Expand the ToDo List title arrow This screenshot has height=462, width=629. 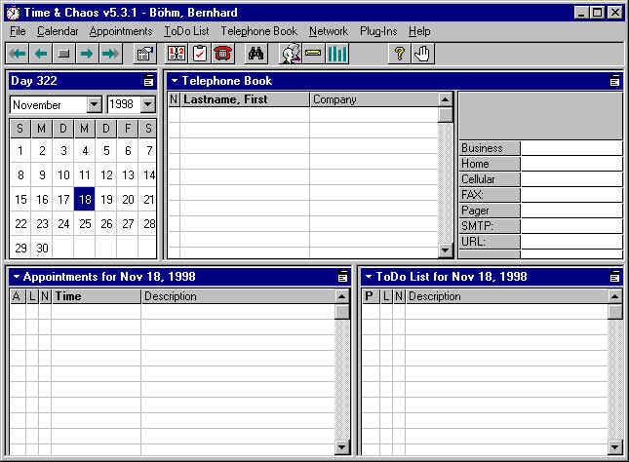pos(369,276)
